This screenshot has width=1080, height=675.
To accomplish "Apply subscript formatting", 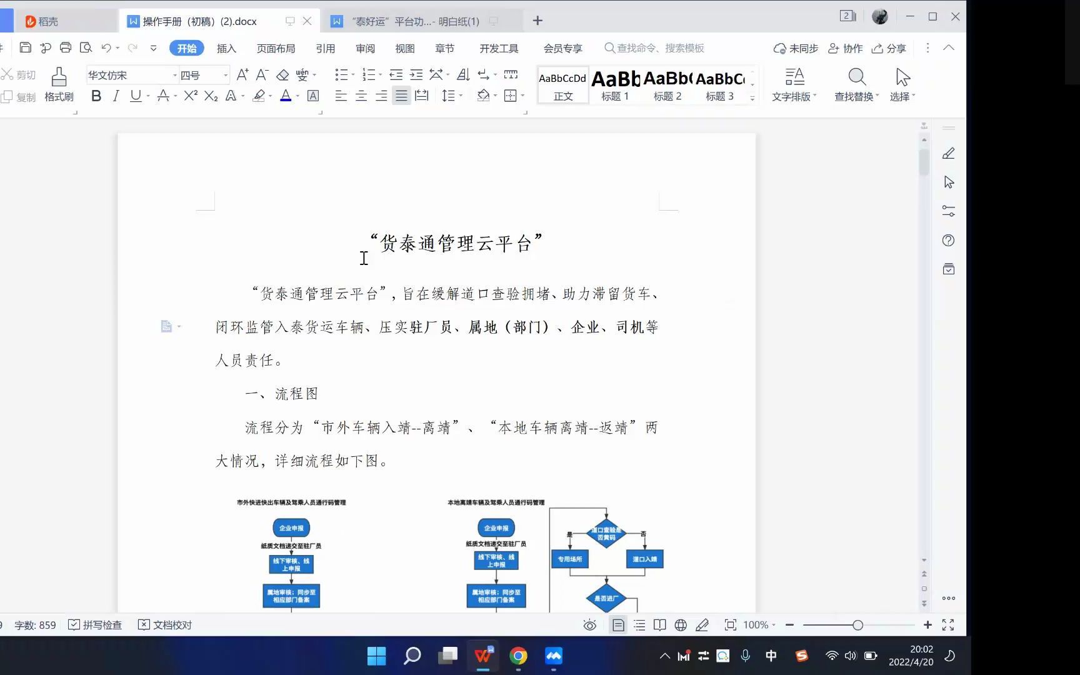I will 211,96.
